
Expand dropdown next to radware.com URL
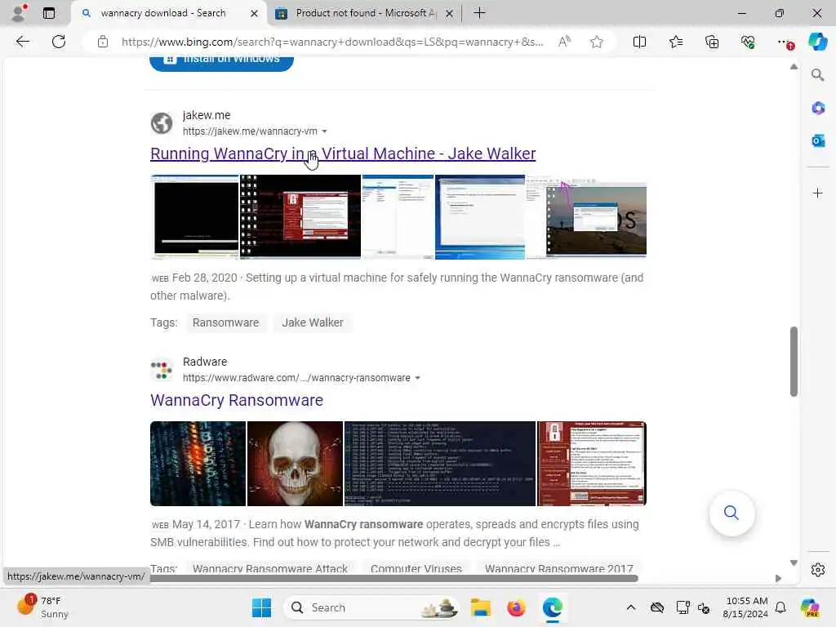point(417,378)
